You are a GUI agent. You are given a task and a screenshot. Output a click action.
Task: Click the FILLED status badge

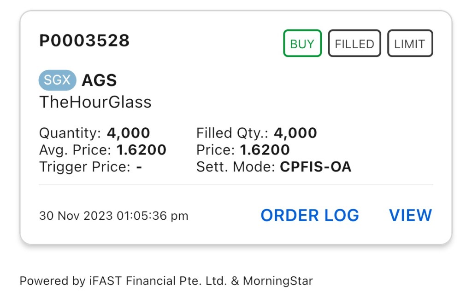point(354,44)
